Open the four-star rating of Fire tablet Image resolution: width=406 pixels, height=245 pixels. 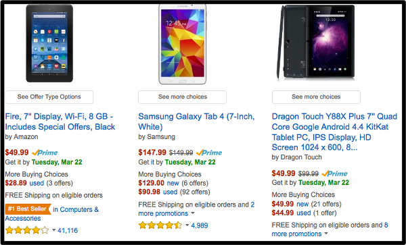[27, 230]
